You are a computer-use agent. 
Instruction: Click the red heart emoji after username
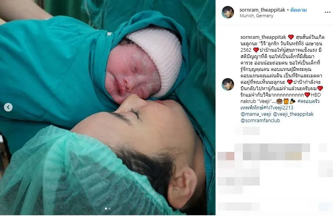291,37
